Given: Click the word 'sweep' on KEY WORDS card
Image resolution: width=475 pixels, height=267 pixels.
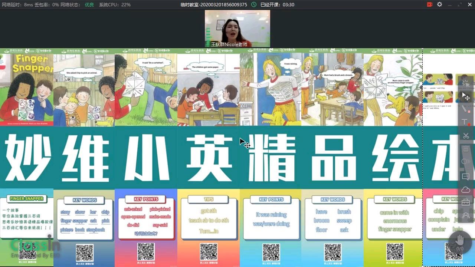Looking at the screenshot, I should (344, 221).
